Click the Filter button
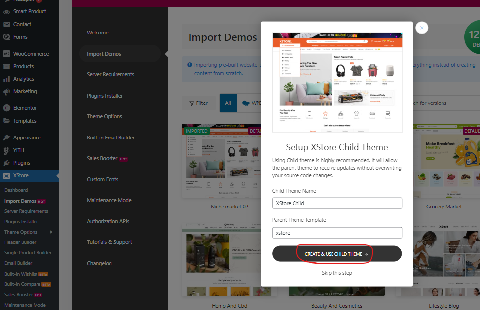 (198, 103)
